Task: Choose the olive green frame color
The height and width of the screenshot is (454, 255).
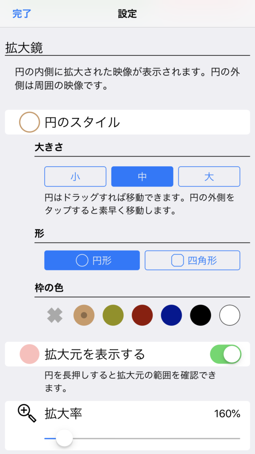Action: (x=113, y=315)
